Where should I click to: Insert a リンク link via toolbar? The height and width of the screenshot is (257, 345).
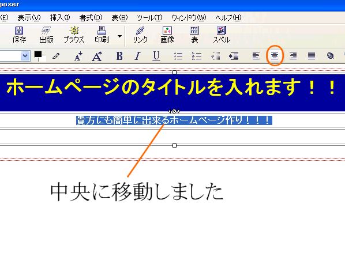140,35
